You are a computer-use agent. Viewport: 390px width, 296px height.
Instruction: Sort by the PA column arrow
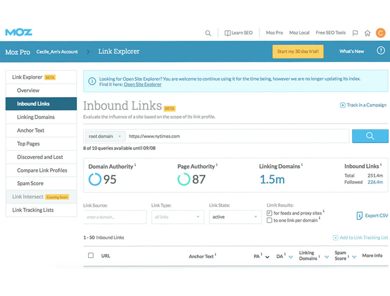pos(267,257)
